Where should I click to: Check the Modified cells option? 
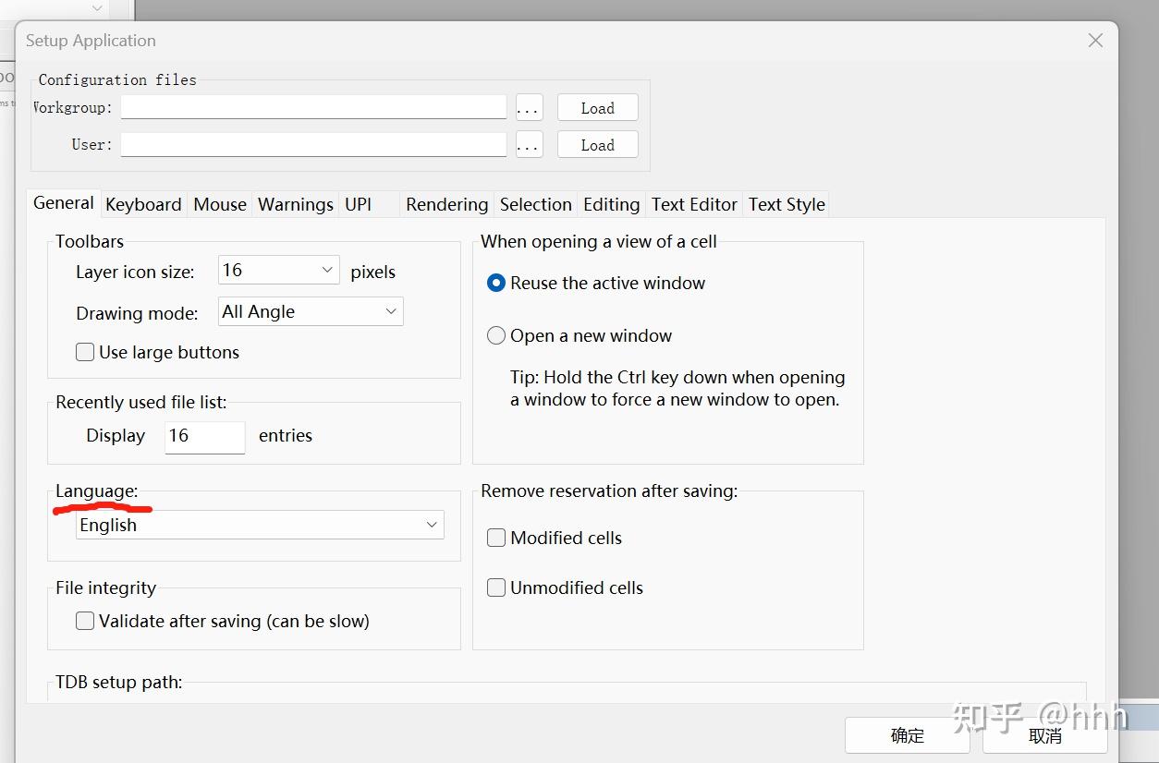point(496,538)
